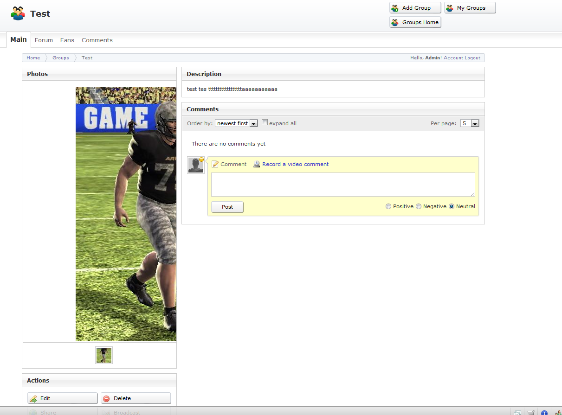Go to Groups Home
The image size is (562, 415).
point(415,22)
